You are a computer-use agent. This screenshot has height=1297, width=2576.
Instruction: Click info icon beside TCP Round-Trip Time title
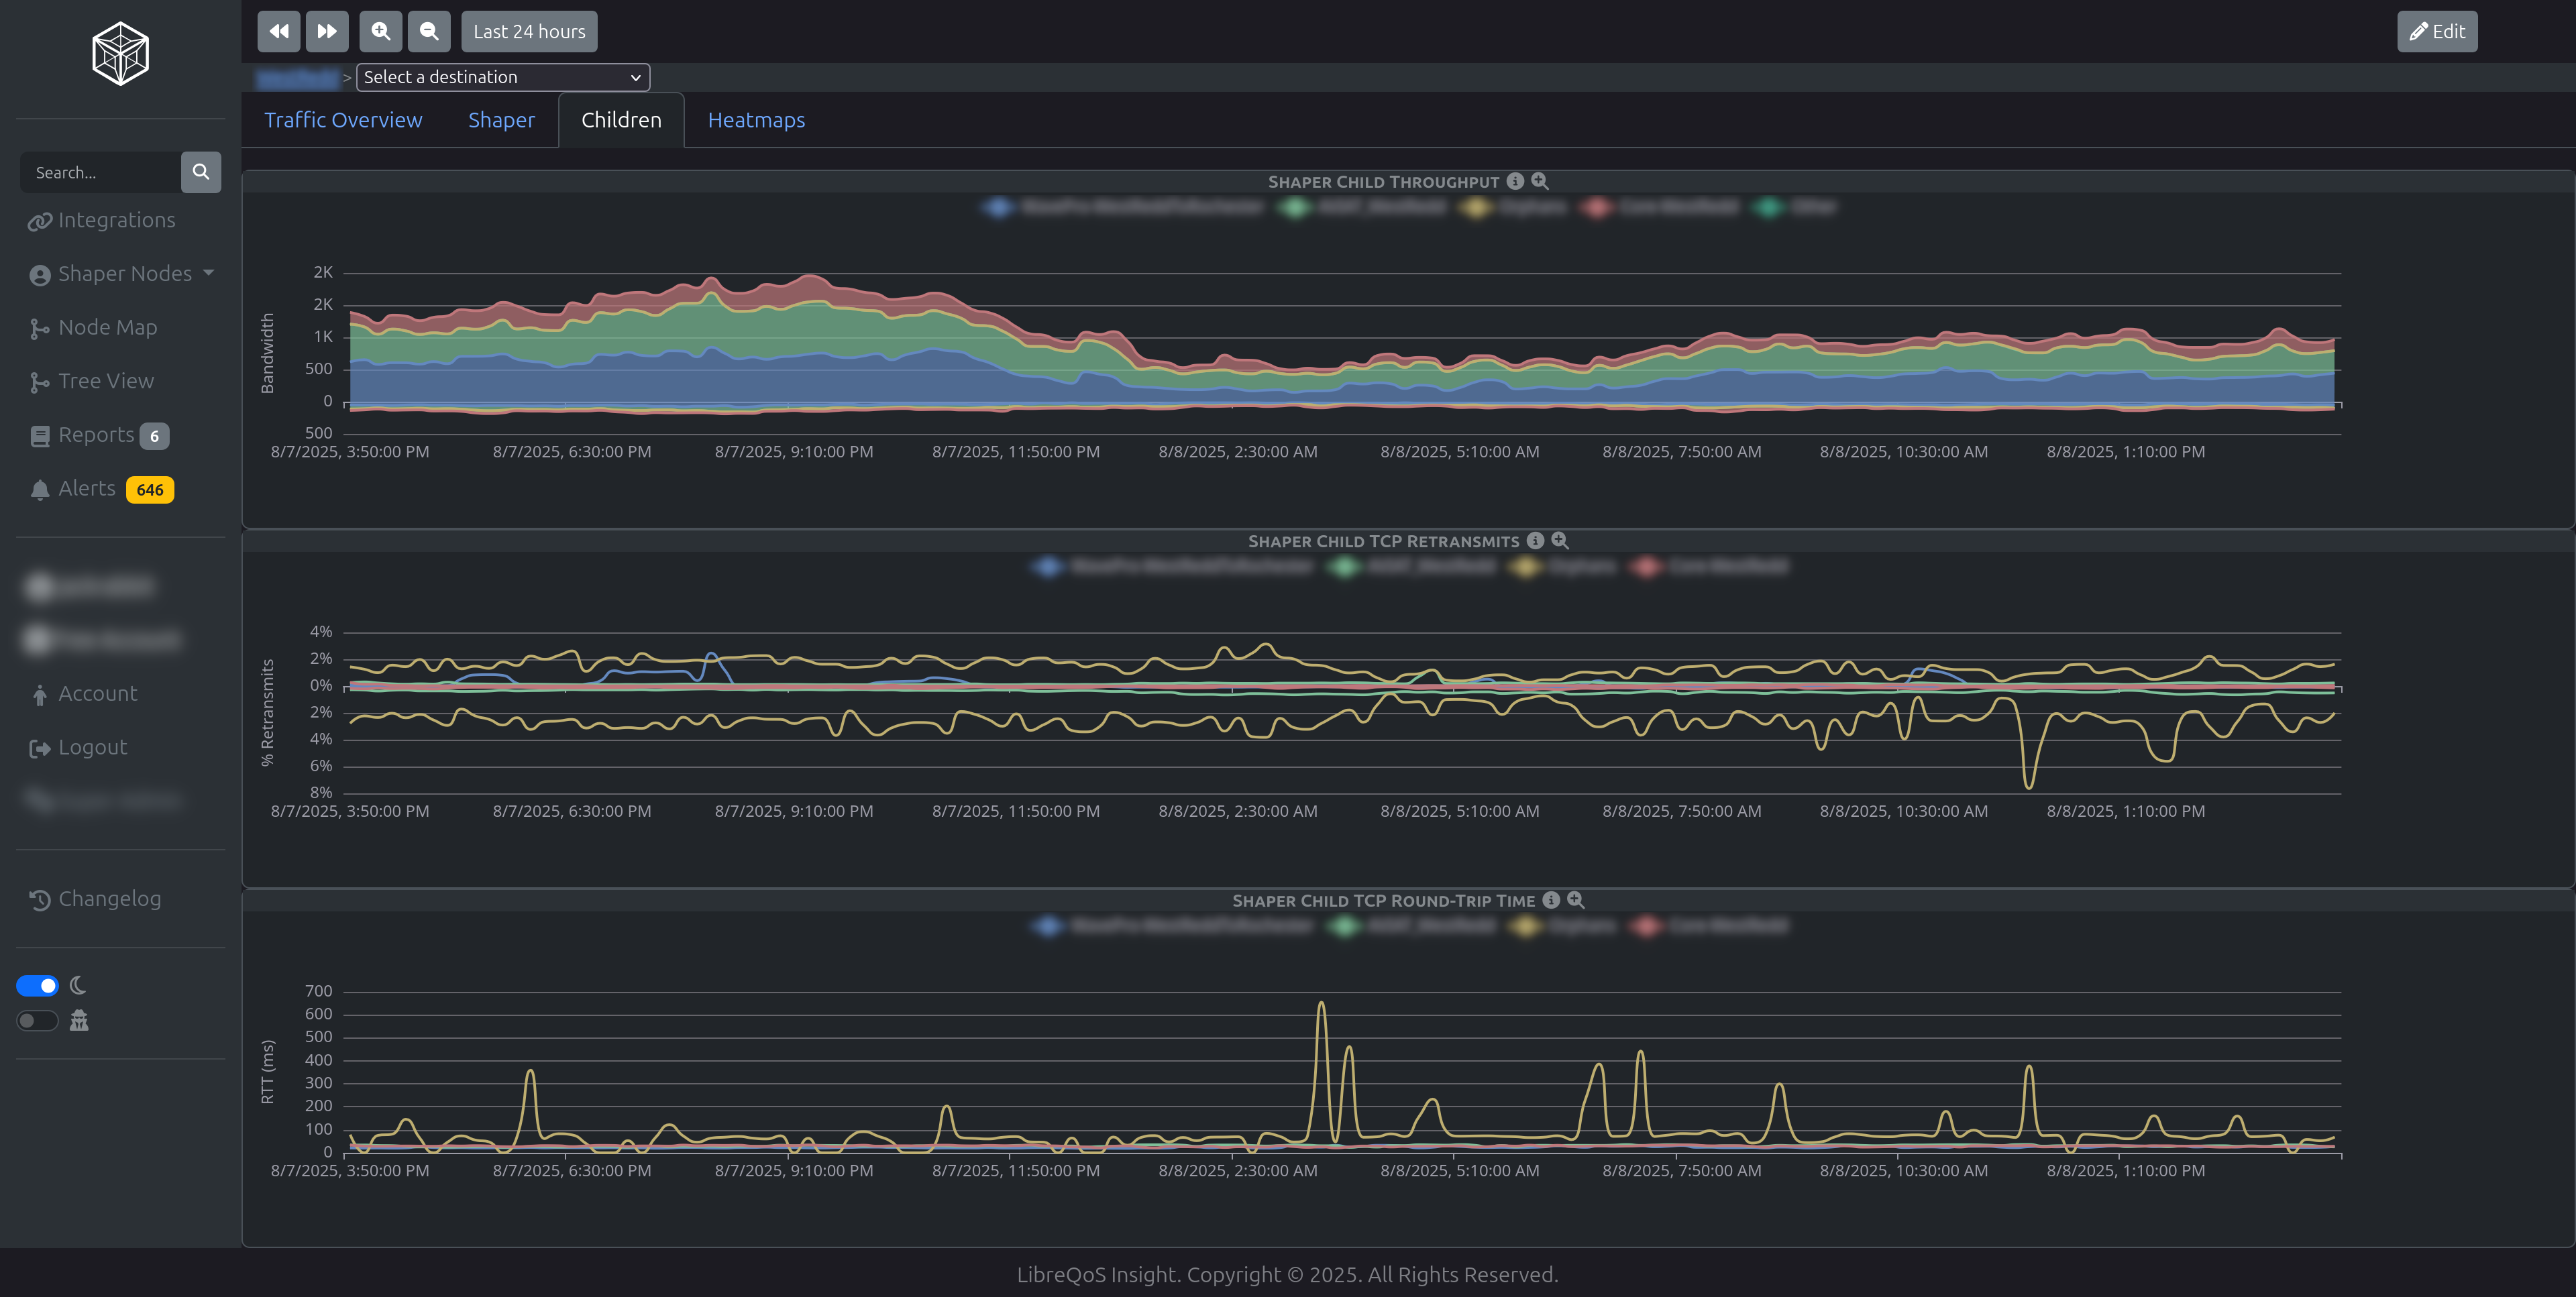[1551, 900]
